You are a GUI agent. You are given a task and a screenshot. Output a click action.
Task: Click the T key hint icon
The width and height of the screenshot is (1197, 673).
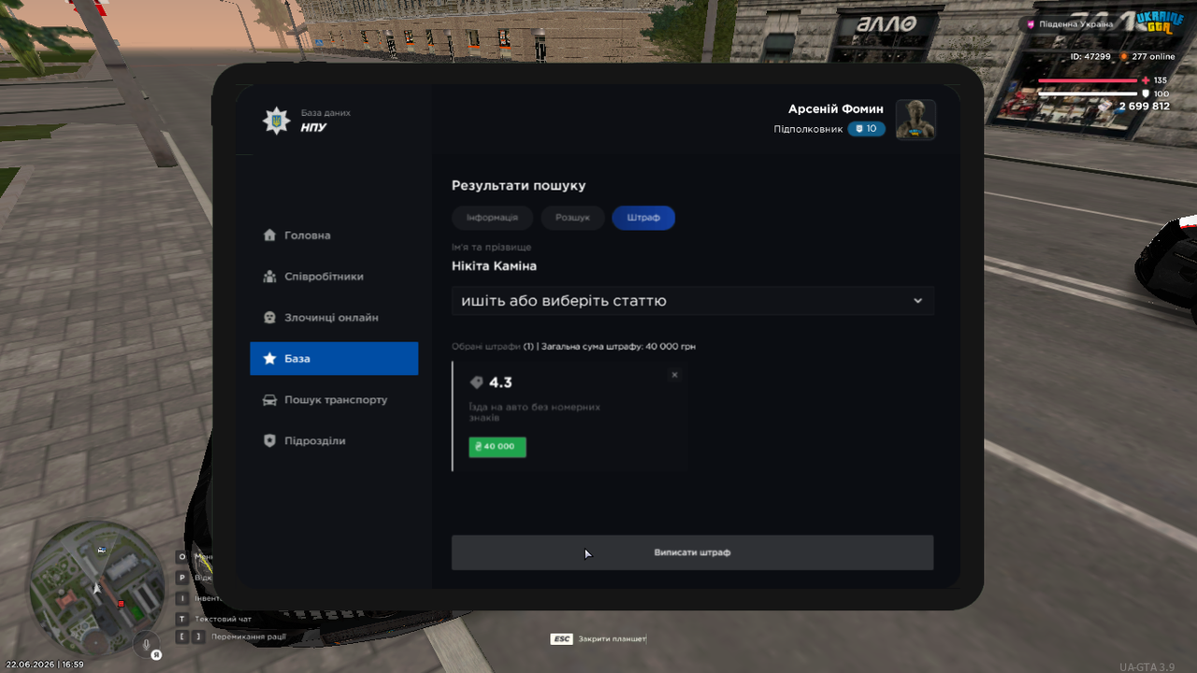(182, 619)
